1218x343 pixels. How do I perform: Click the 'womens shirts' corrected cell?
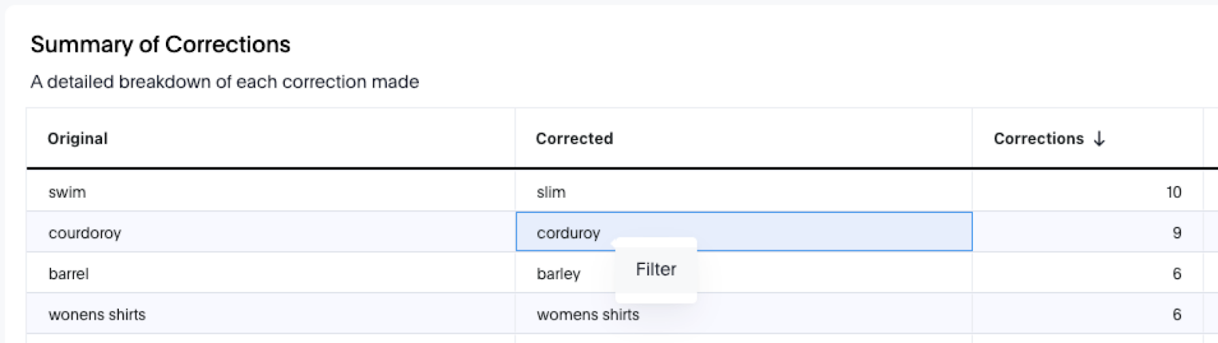tap(588, 315)
